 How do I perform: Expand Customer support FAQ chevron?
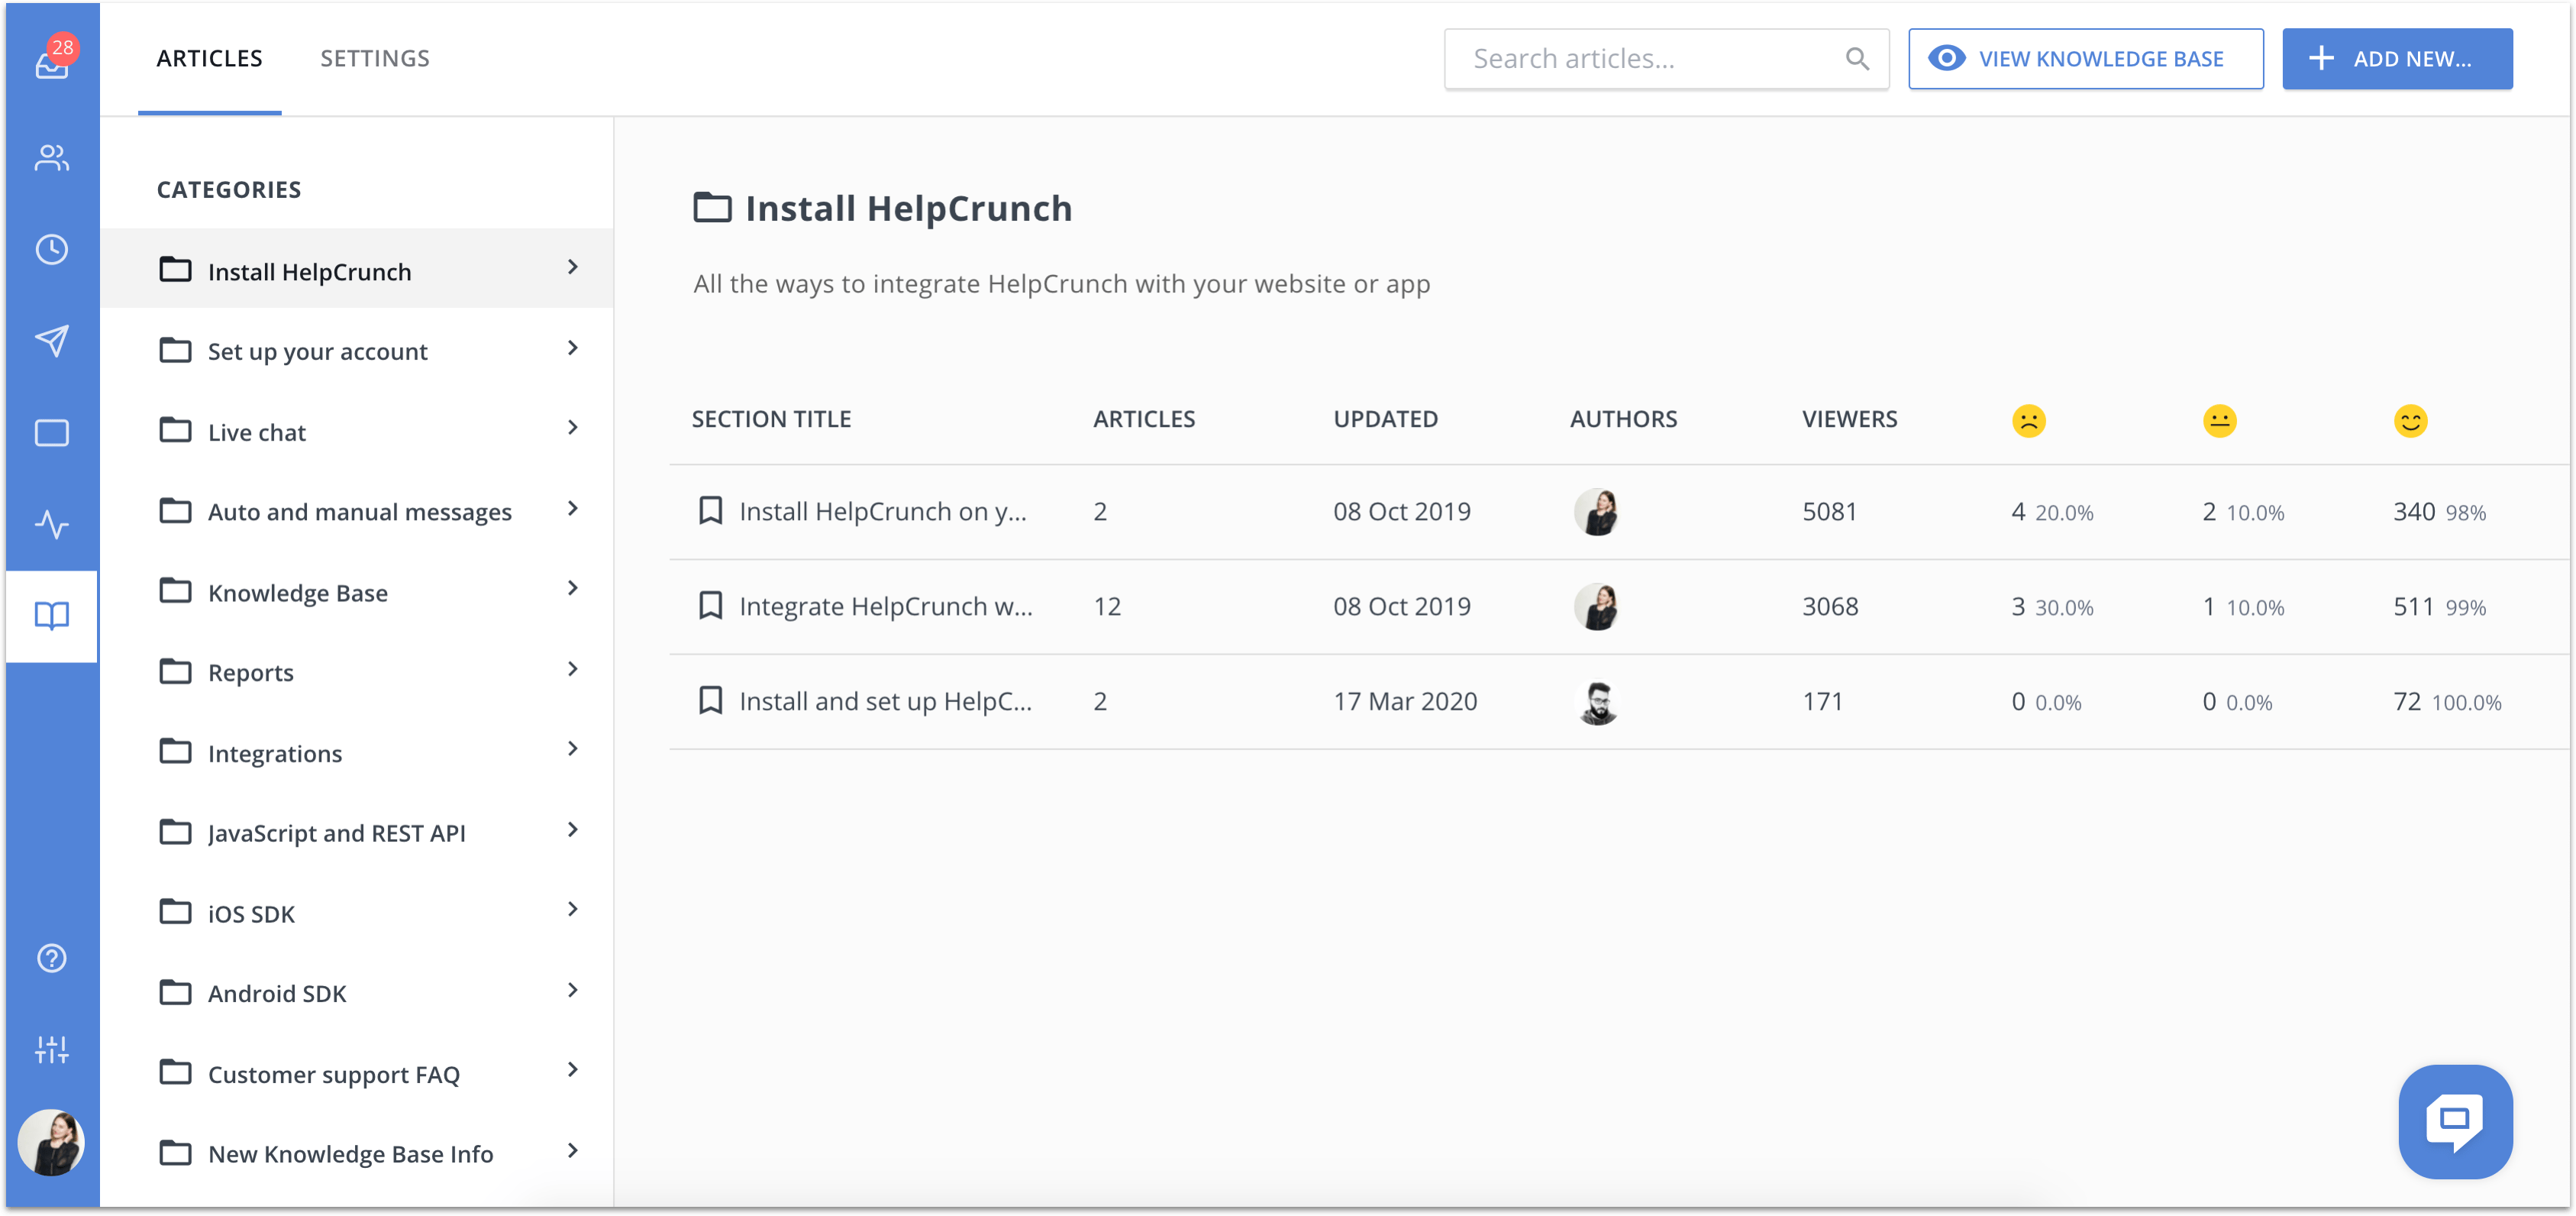pos(572,1070)
